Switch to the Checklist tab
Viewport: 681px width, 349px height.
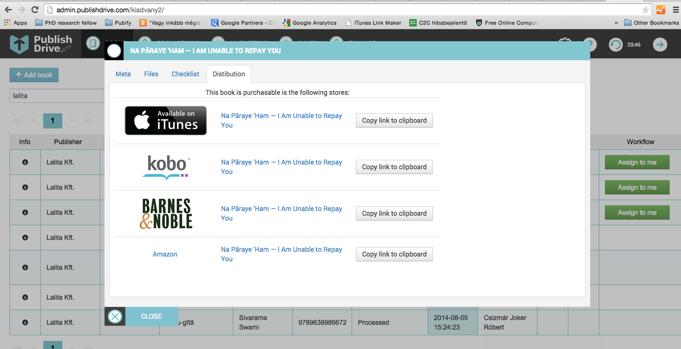185,74
